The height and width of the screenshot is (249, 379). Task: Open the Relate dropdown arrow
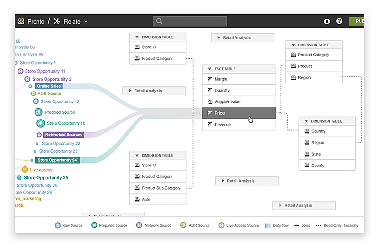(x=86, y=22)
